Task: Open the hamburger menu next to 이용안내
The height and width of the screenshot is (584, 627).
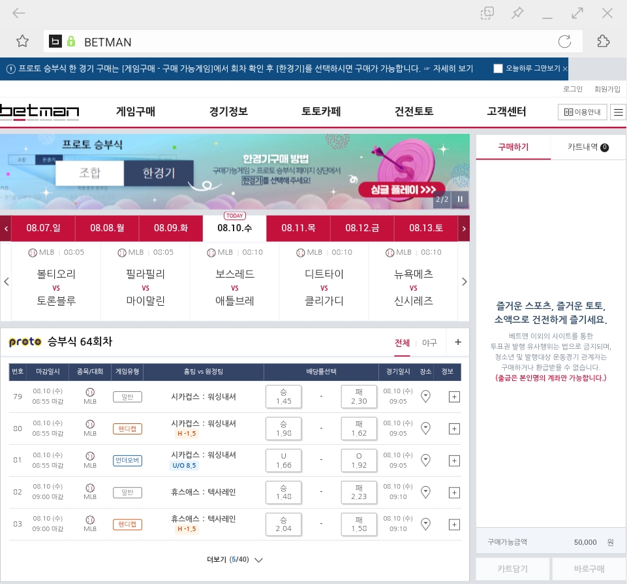Action: (619, 112)
